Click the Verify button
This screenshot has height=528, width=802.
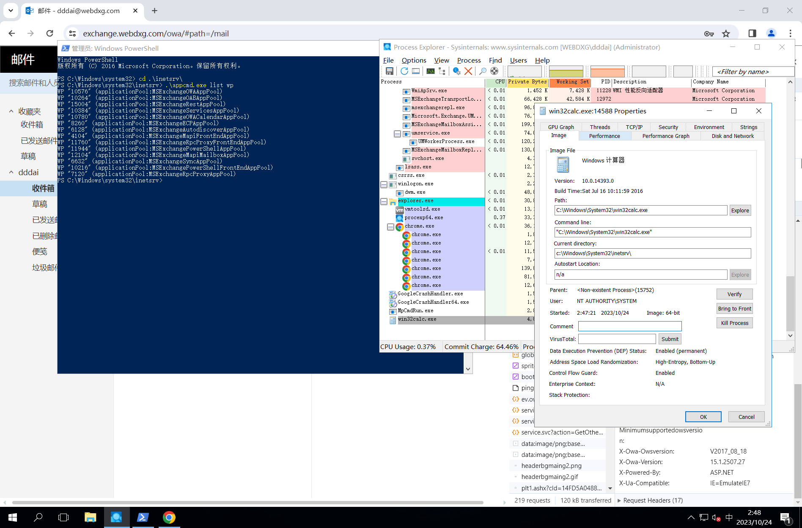click(734, 294)
